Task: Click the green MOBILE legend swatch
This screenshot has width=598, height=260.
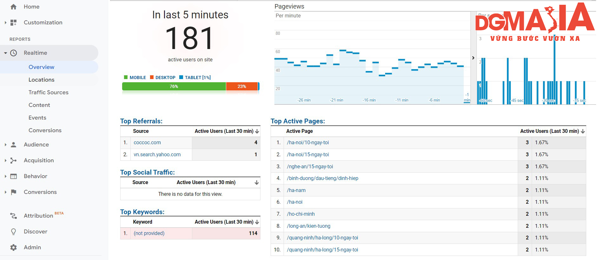Action: tap(126, 77)
